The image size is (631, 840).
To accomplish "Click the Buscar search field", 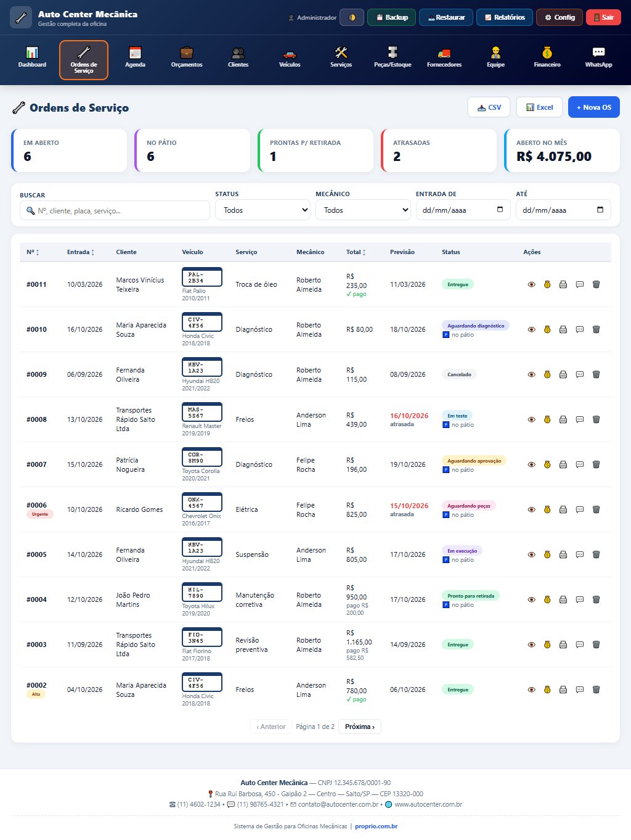I will point(115,210).
